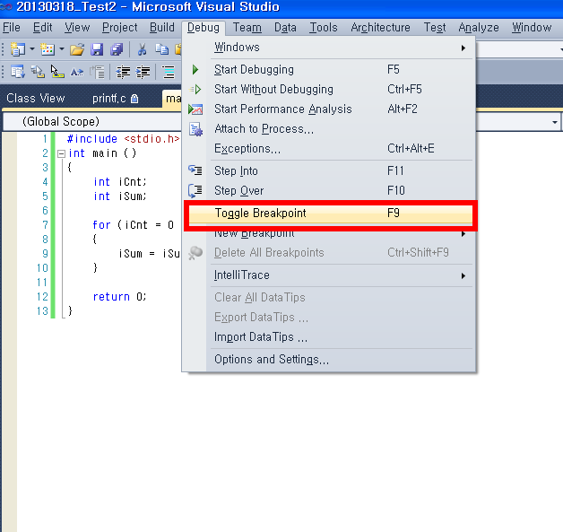Switch to the Class View tab
Image resolution: width=563 pixels, height=532 pixels.
point(36,98)
